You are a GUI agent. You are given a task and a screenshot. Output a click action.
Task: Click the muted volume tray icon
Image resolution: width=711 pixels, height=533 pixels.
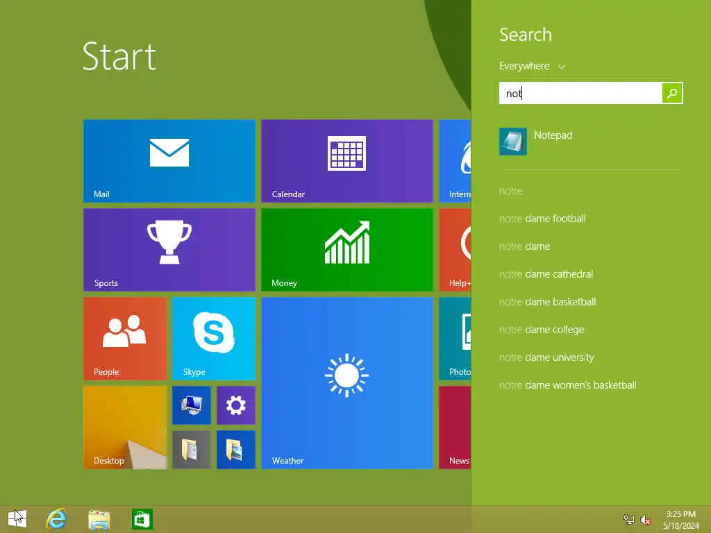(645, 520)
